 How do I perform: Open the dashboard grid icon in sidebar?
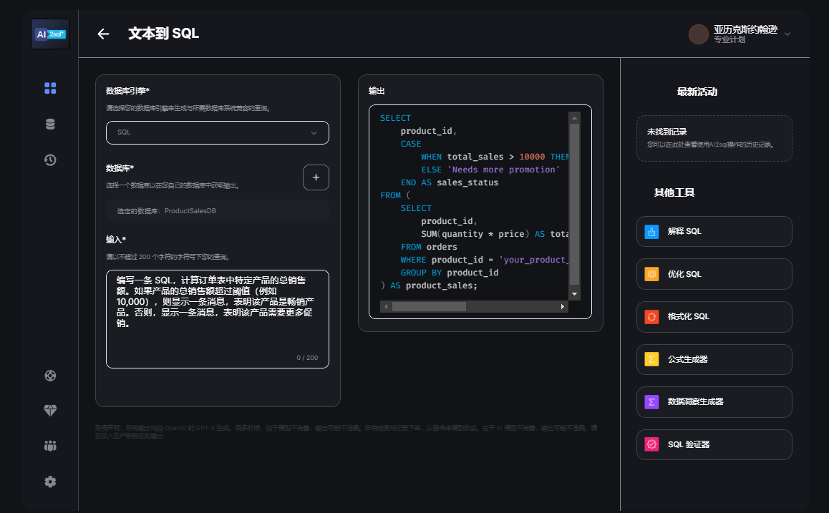pos(50,88)
